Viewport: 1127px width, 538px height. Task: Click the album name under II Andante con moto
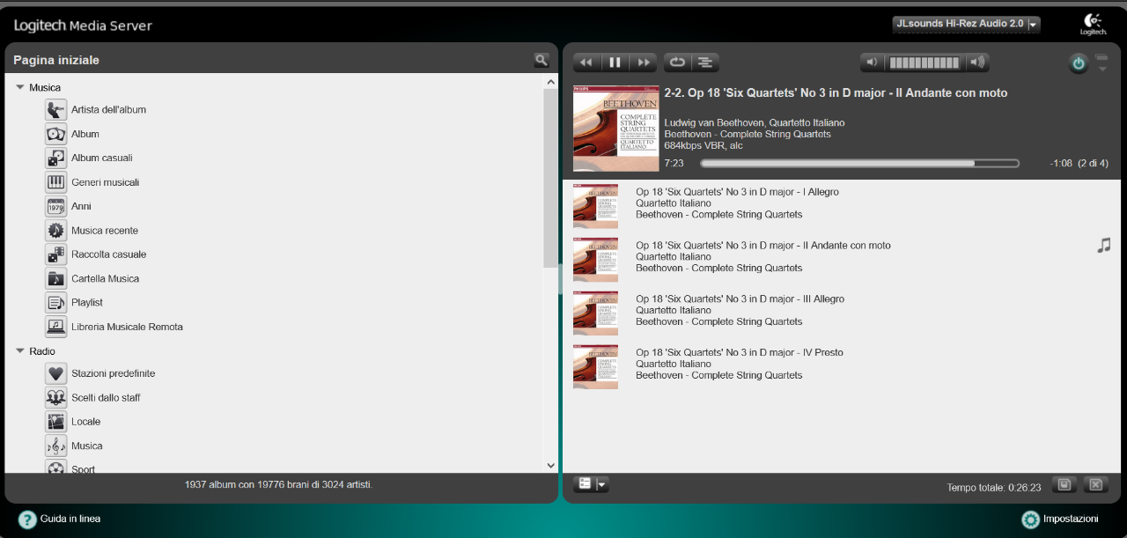[x=719, y=268]
